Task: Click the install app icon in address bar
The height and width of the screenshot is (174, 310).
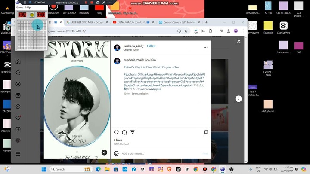Action: coord(179,31)
